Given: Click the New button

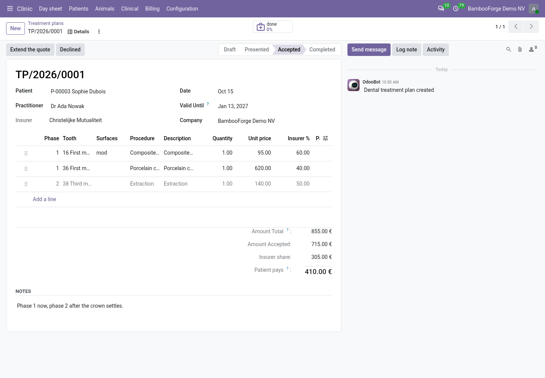Looking at the screenshot, I should coord(16,28).
